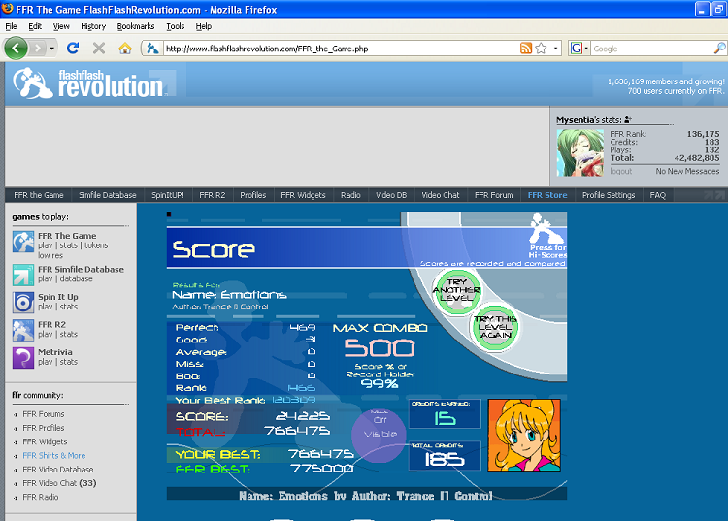Click the green-haired anime avatar thumbnail
728x521 pixels.
[x=573, y=151]
